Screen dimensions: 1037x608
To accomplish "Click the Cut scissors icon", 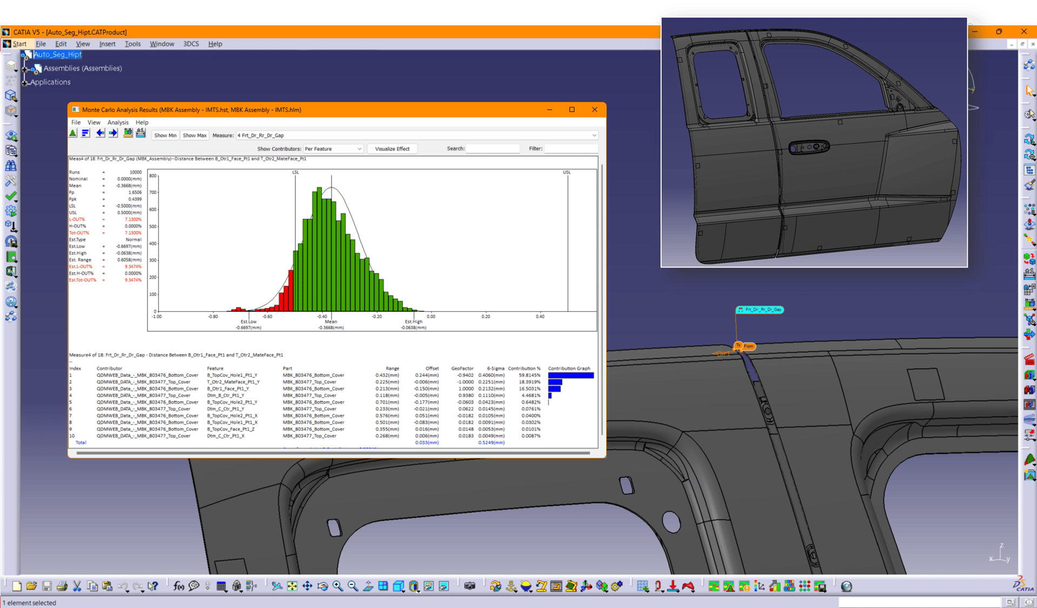I will pyautogui.click(x=77, y=586).
